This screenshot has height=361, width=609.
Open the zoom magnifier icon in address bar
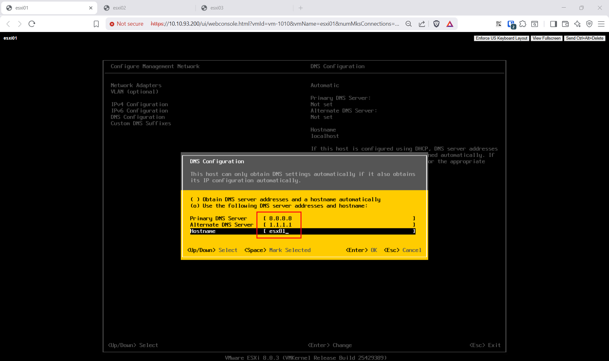pos(409,24)
